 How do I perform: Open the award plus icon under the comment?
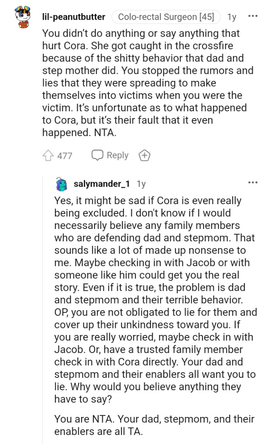tap(145, 155)
